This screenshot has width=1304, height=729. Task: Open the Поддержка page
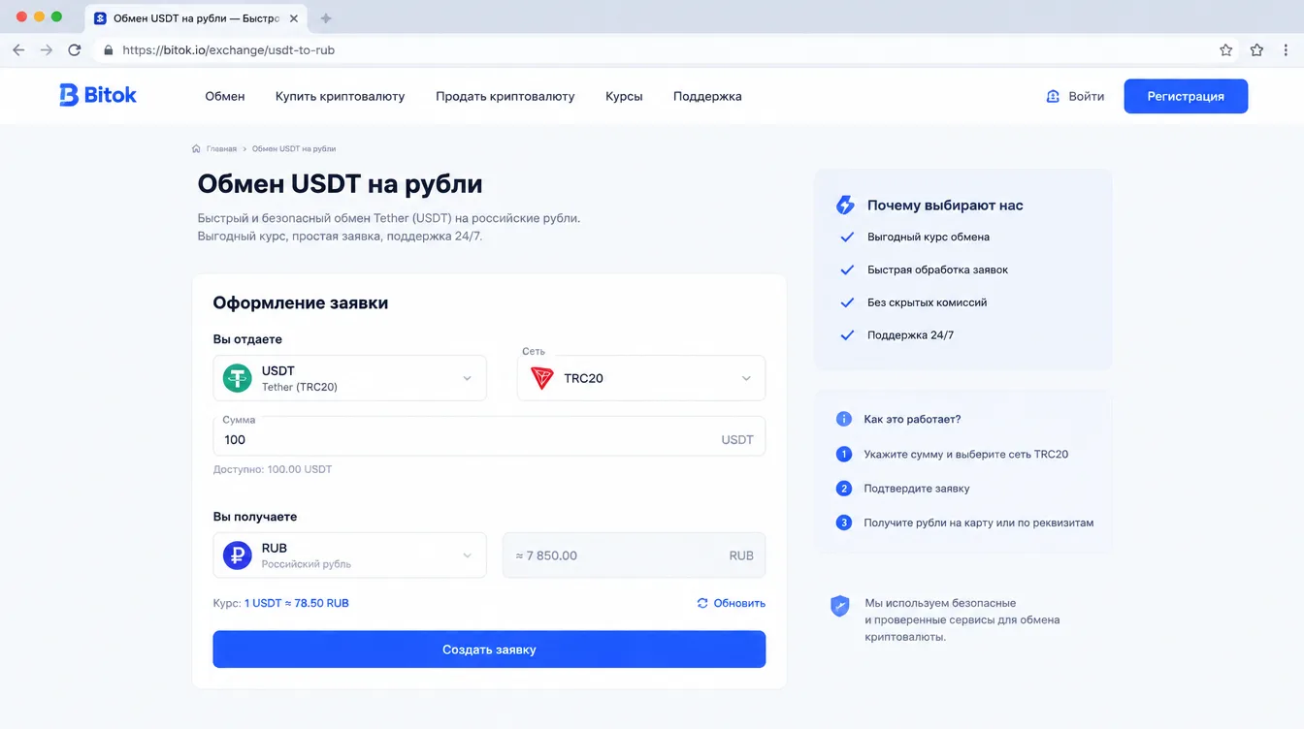(707, 96)
